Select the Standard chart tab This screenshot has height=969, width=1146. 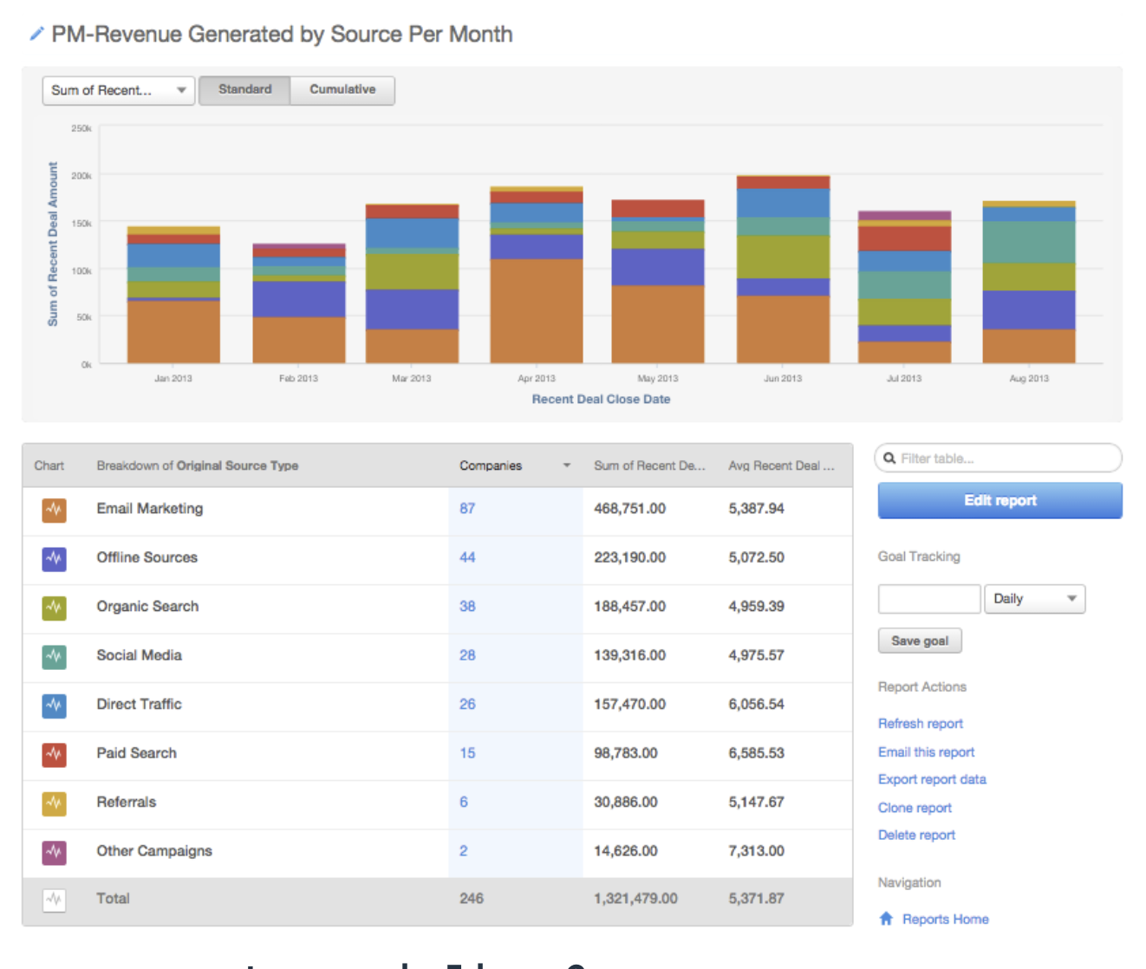[x=245, y=89]
